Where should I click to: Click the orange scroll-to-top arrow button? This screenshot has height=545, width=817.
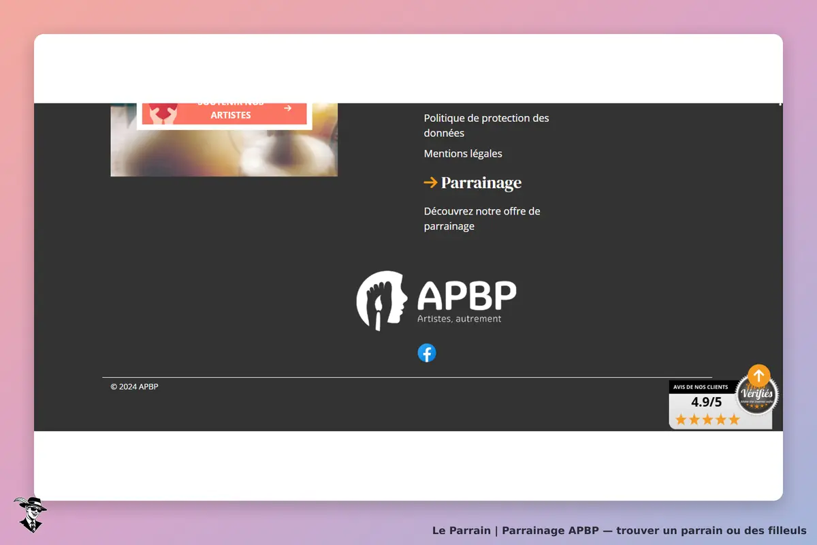[x=758, y=375]
